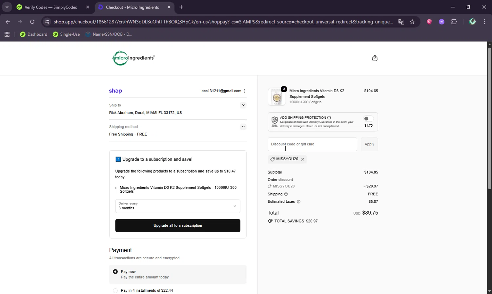The height and width of the screenshot is (294, 492).
Task: Click the product title Vitamin D3 K2
Action: 317,94
